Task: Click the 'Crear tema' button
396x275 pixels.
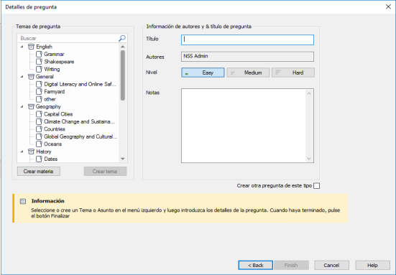Action: [x=105, y=172]
